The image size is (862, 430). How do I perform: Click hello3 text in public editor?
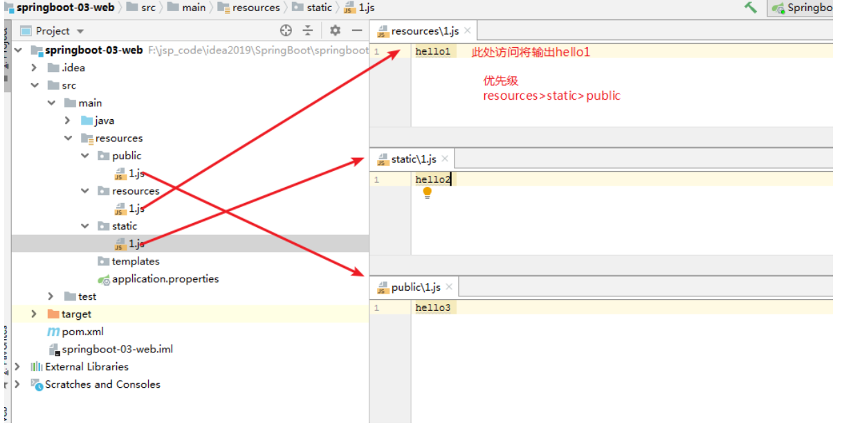(433, 307)
